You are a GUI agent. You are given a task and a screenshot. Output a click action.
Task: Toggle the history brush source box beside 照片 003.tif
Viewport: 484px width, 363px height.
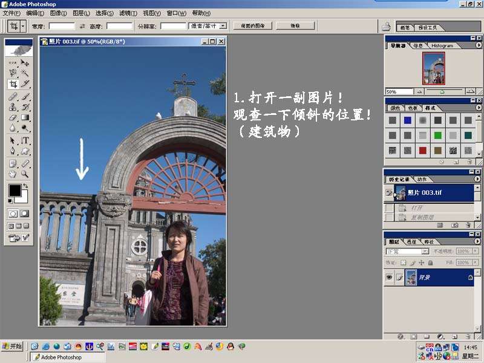pyautogui.click(x=389, y=192)
